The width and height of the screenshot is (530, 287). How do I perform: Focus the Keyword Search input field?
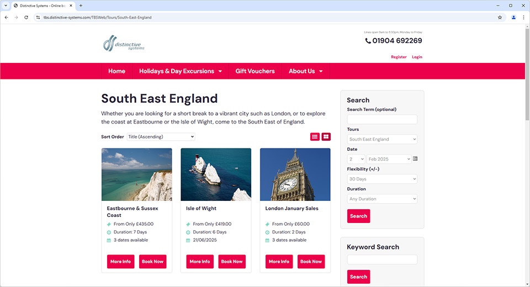(x=382, y=259)
